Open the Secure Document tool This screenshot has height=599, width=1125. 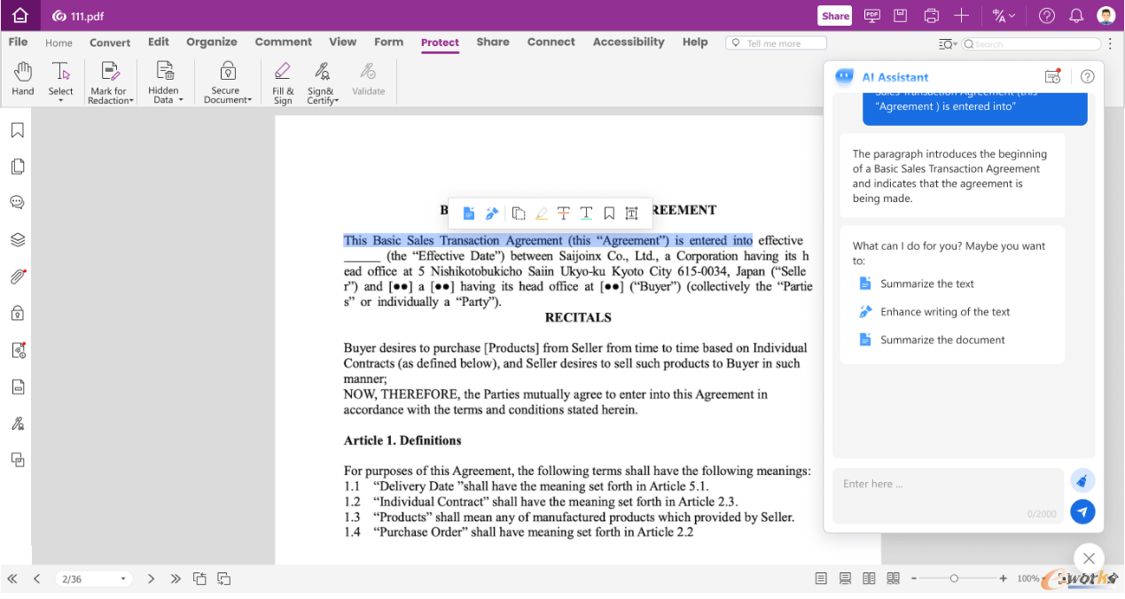228,82
